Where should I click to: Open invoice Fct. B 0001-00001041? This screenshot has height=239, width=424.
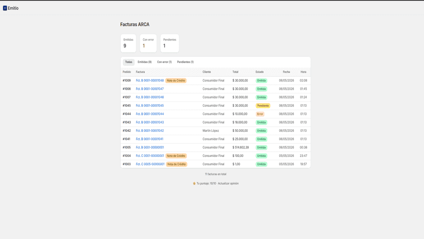click(x=150, y=139)
